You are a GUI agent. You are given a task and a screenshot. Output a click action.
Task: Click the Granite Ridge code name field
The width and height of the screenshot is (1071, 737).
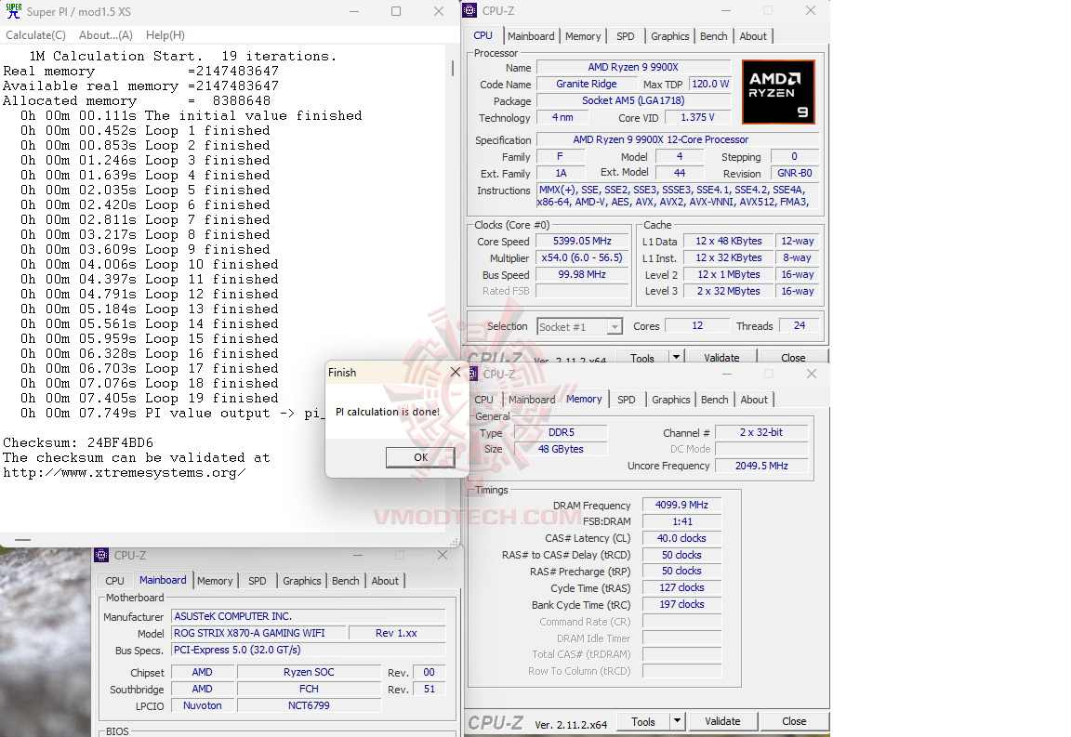(586, 84)
